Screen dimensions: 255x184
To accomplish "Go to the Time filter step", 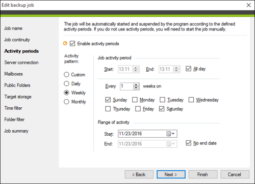I will pos(13,108).
